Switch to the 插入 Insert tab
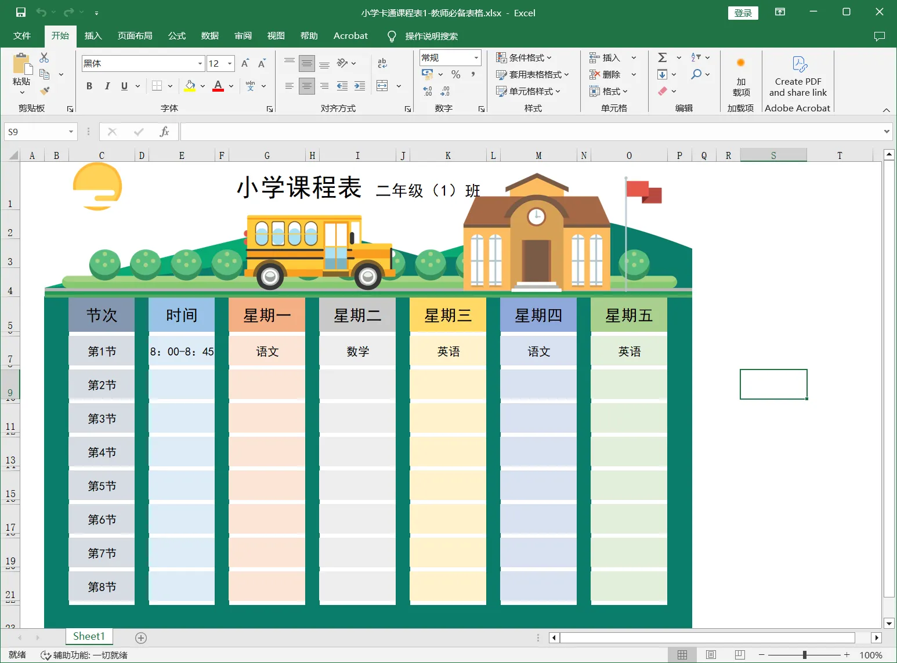The image size is (897, 663). click(93, 36)
